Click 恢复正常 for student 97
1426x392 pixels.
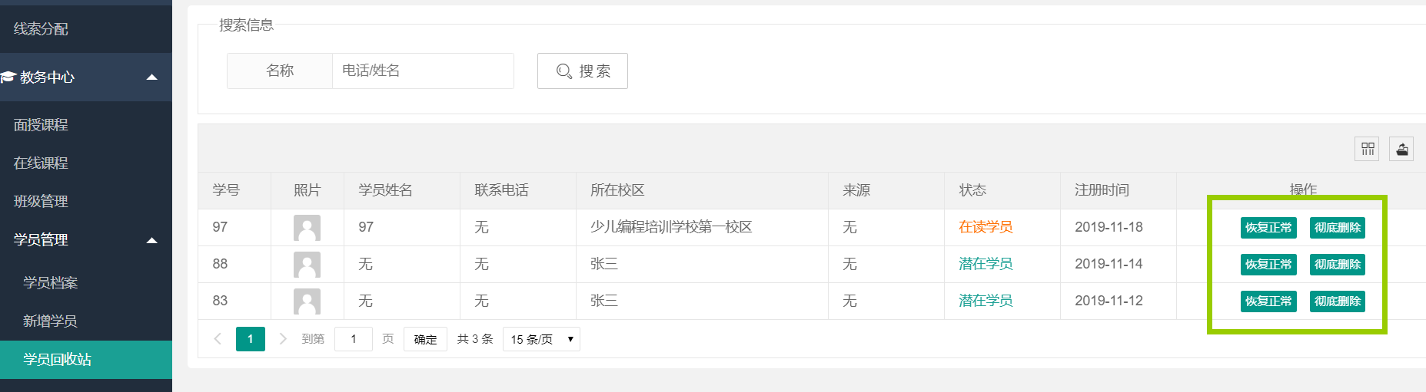tap(1268, 228)
